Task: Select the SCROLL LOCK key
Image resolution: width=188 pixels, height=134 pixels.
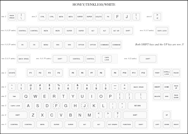Action: click(x=167, y=73)
